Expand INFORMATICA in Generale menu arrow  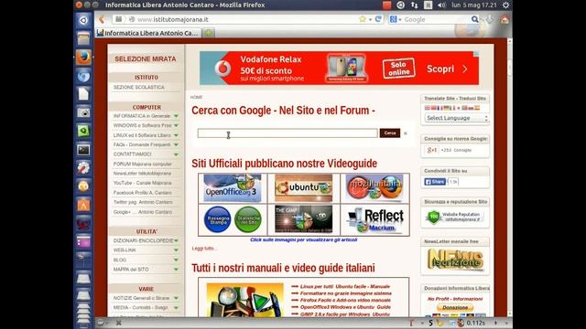pyautogui.click(x=176, y=116)
